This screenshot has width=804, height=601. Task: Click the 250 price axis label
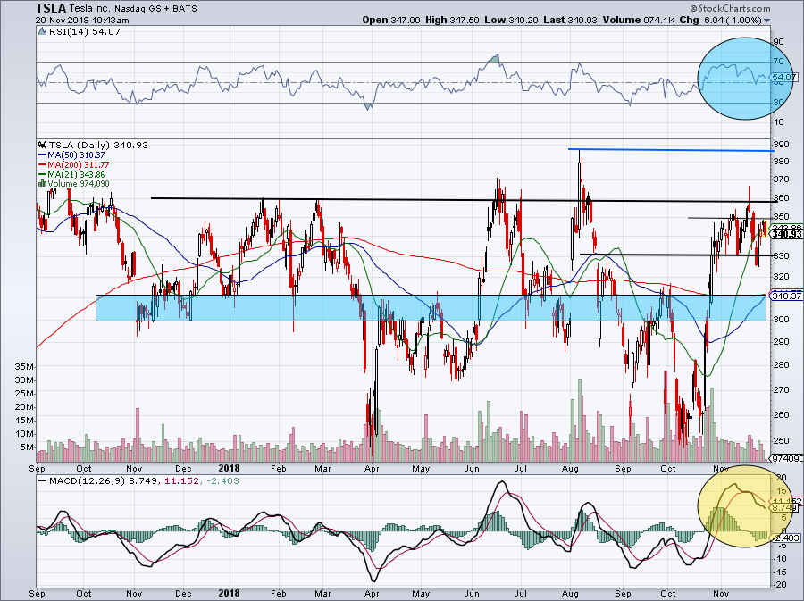tap(782, 441)
